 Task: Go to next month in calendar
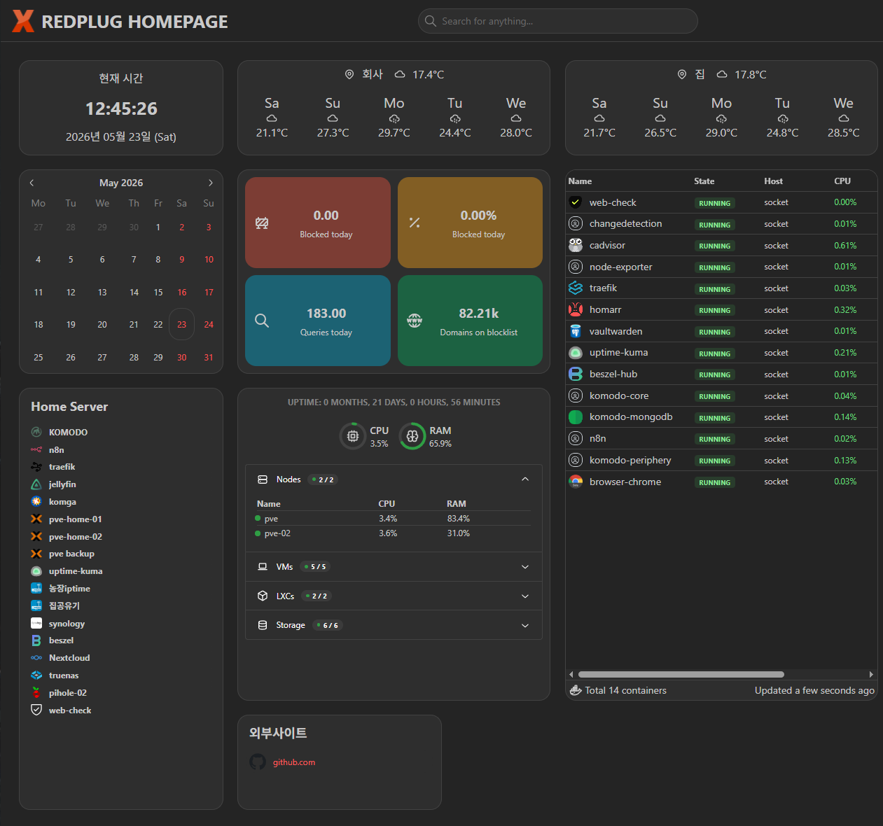(x=211, y=183)
